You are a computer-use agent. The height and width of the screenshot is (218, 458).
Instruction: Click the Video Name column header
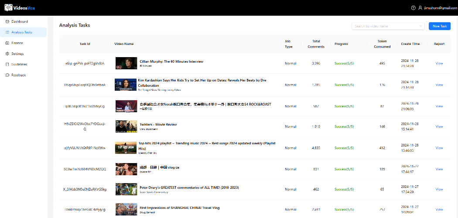pos(124,44)
